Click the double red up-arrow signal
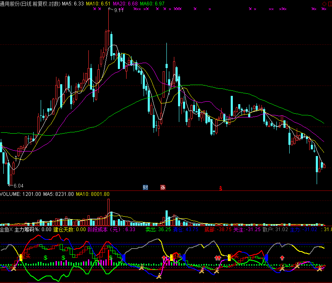 217,258
